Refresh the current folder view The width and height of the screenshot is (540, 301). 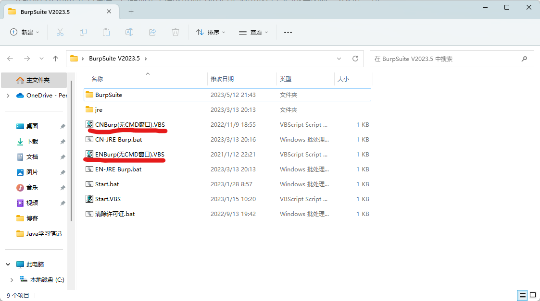(x=355, y=59)
